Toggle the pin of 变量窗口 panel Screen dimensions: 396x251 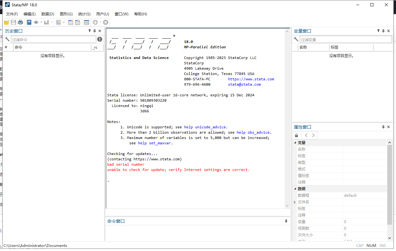tap(383, 31)
